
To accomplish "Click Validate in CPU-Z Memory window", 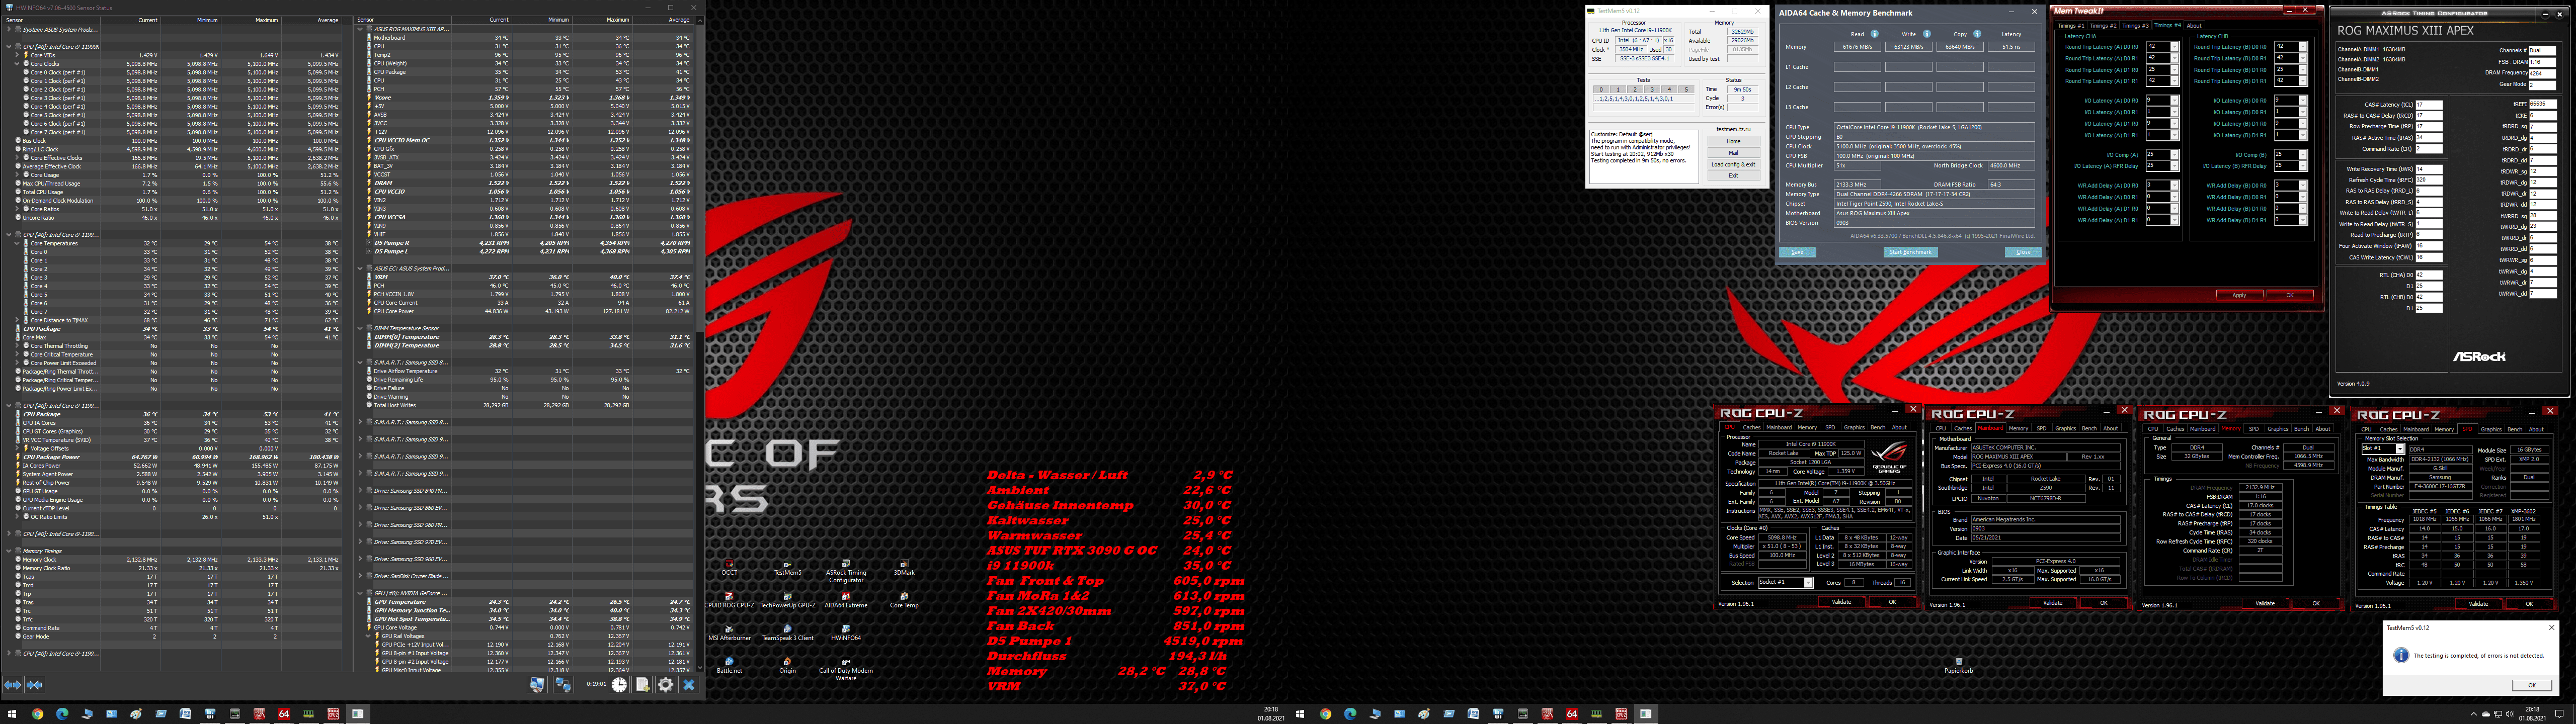I will click(x=2265, y=603).
